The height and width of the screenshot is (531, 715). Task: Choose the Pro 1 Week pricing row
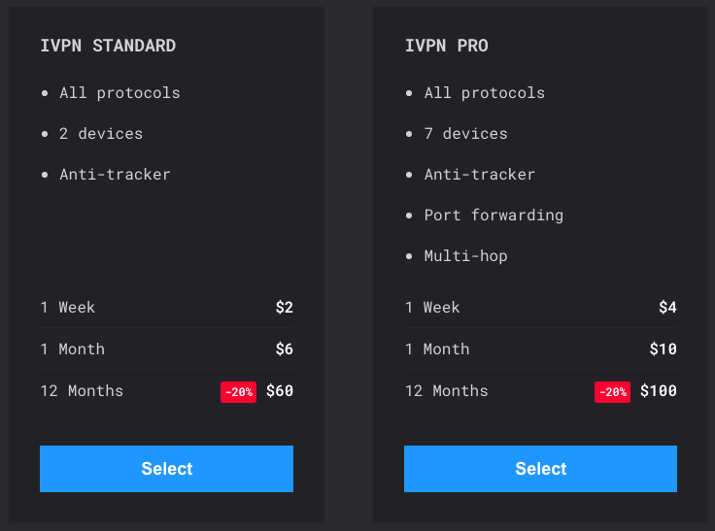click(x=540, y=307)
